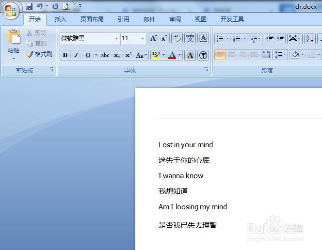322x250 pixels.
Task: Open the undo history dropdown
Action: click(47, 6)
